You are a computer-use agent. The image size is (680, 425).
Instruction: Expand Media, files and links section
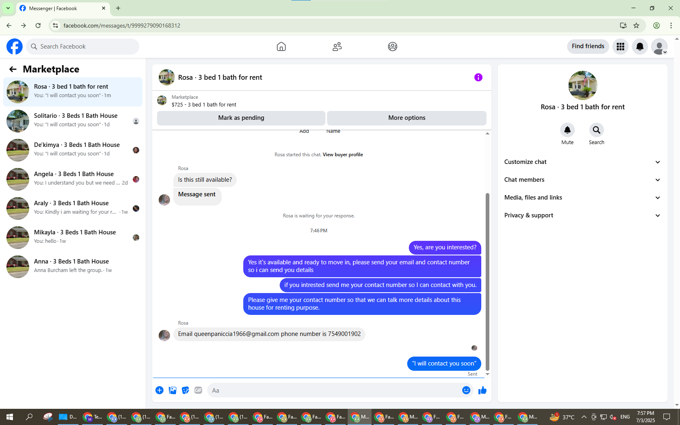(582, 198)
